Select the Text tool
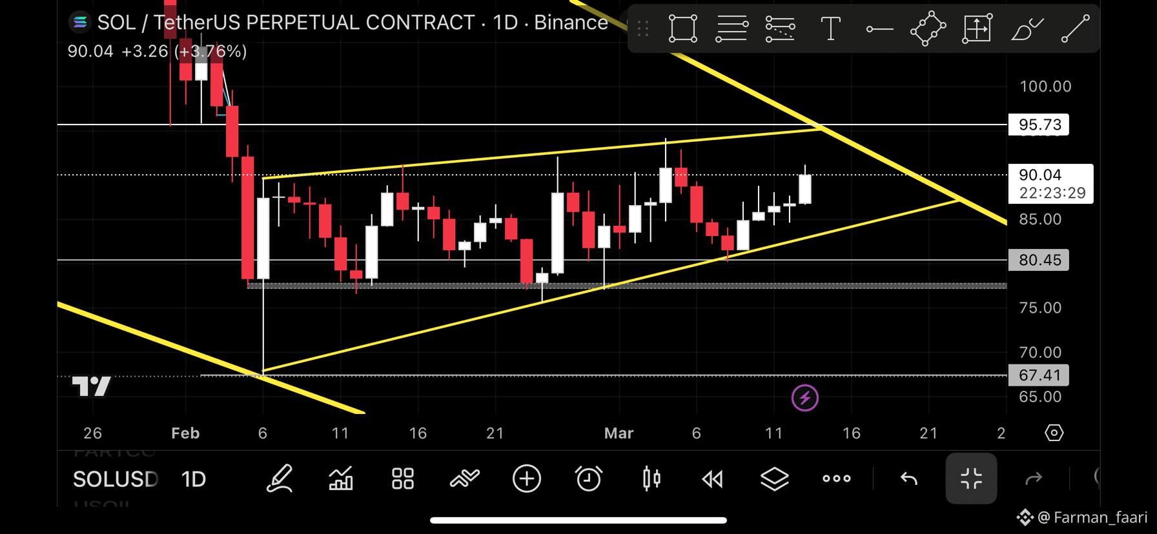 [x=830, y=28]
